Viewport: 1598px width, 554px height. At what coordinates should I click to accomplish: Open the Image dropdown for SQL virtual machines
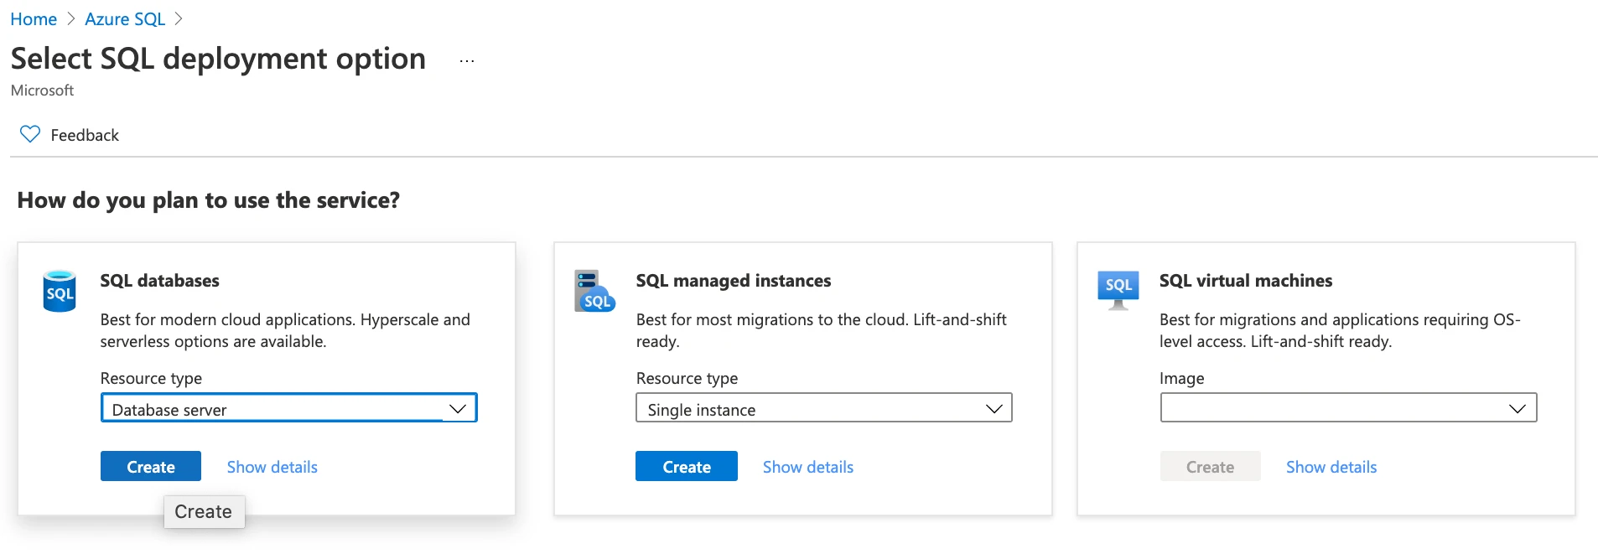pyautogui.click(x=1348, y=408)
